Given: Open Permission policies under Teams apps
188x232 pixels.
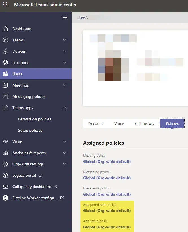Looking at the screenshot, I should pyautogui.click(x=34, y=119).
